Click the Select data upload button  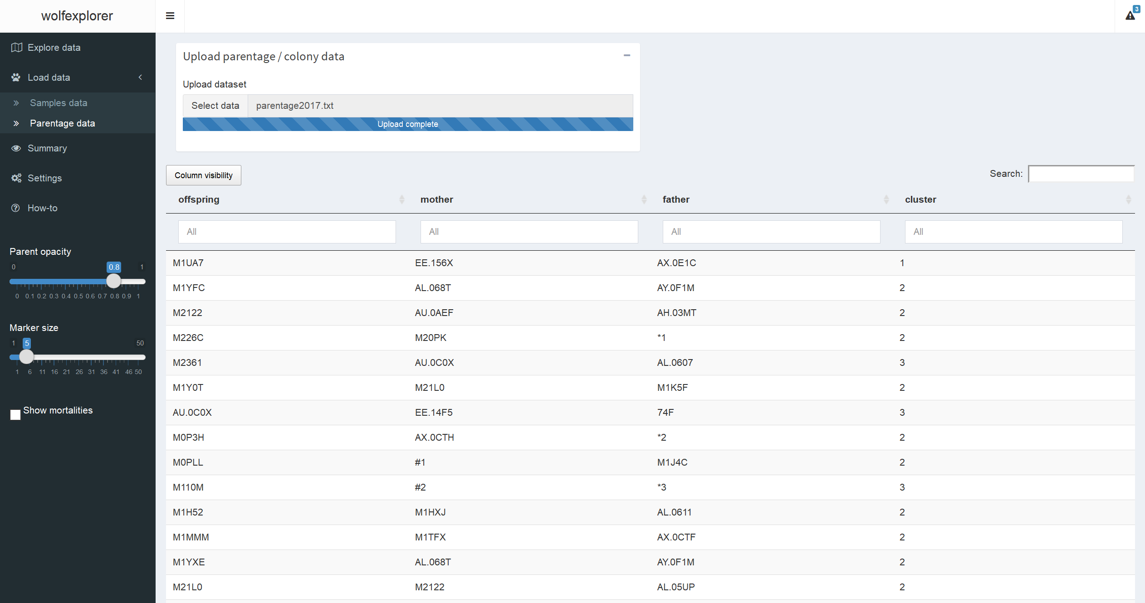[215, 106]
